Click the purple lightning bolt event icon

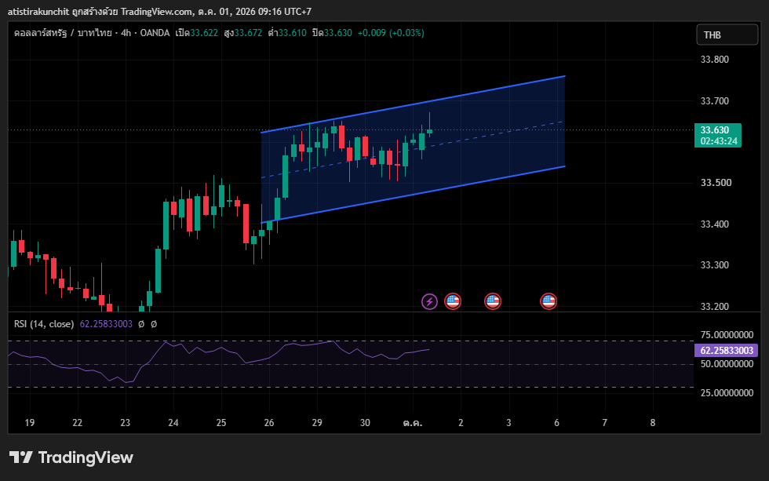(430, 301)
